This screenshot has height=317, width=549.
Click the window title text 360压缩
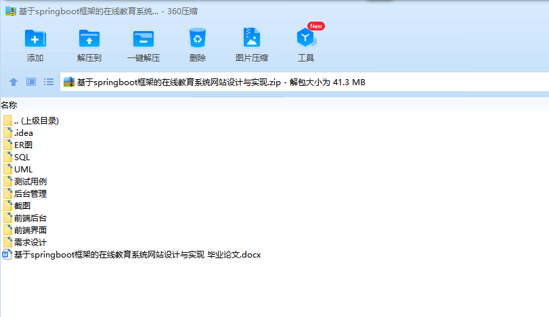click(x=182, y=11)
